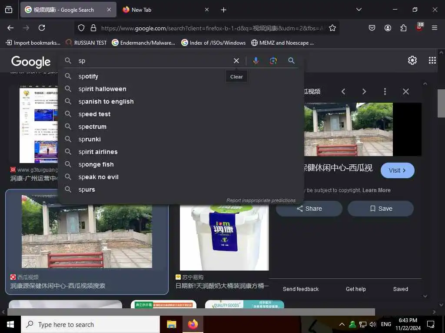The width and height of the screenshot is (445, 333).
Task: Start voice search with the microphone icon
Action: pos(256,61)
